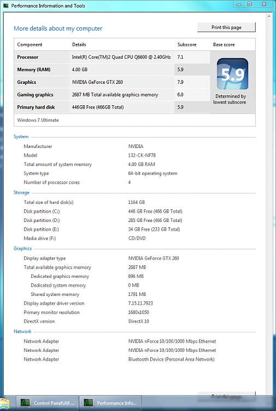Open the Windows Explorer folder taskbar icon
The image size is (276, 411).
(5, 404)
